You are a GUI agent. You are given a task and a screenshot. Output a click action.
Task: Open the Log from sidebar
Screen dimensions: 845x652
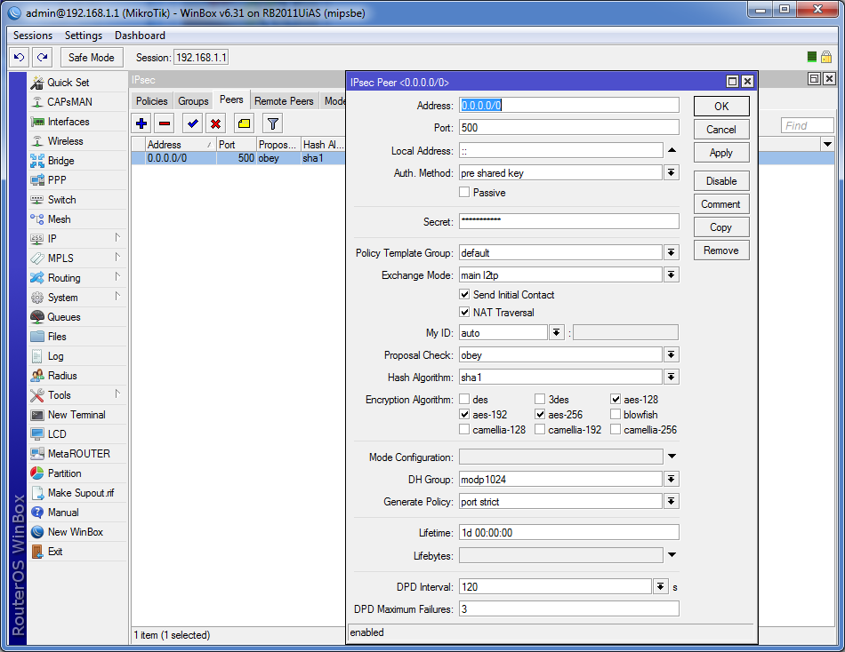tap(77, 356)
